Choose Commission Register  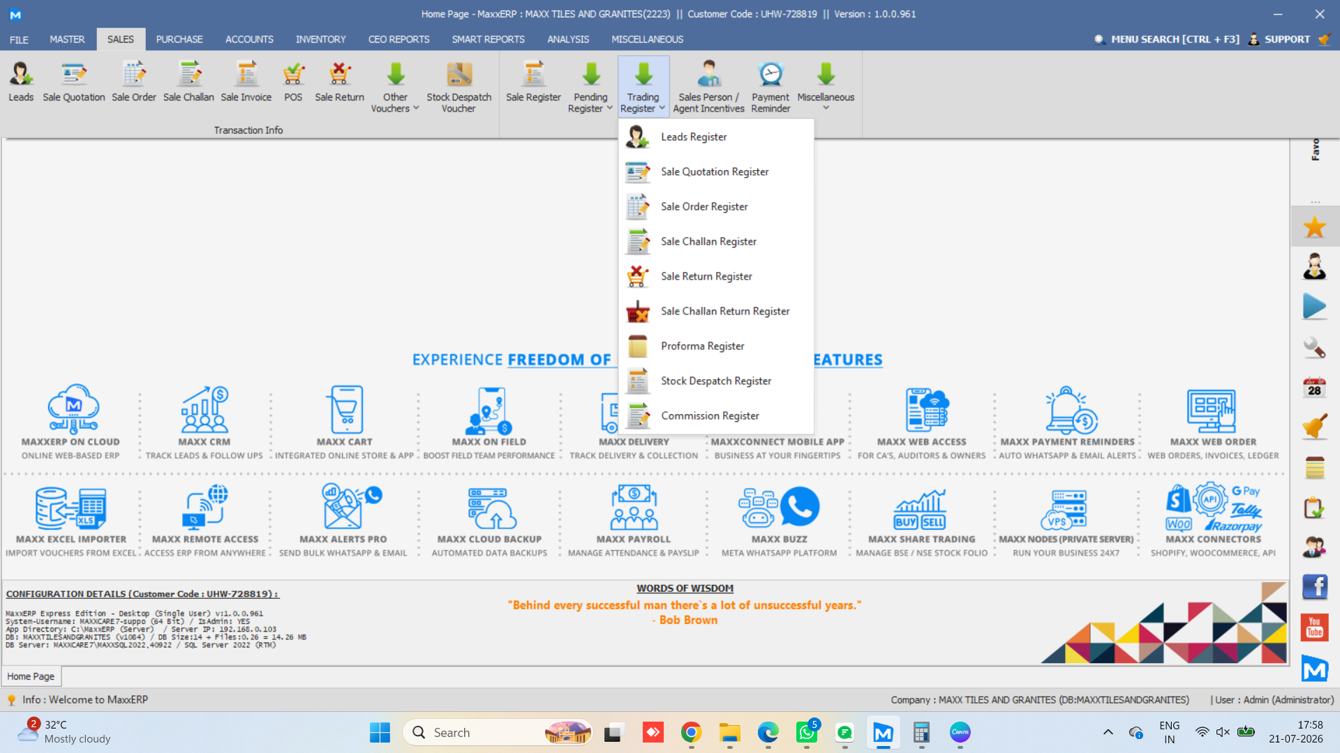(716, 416)
